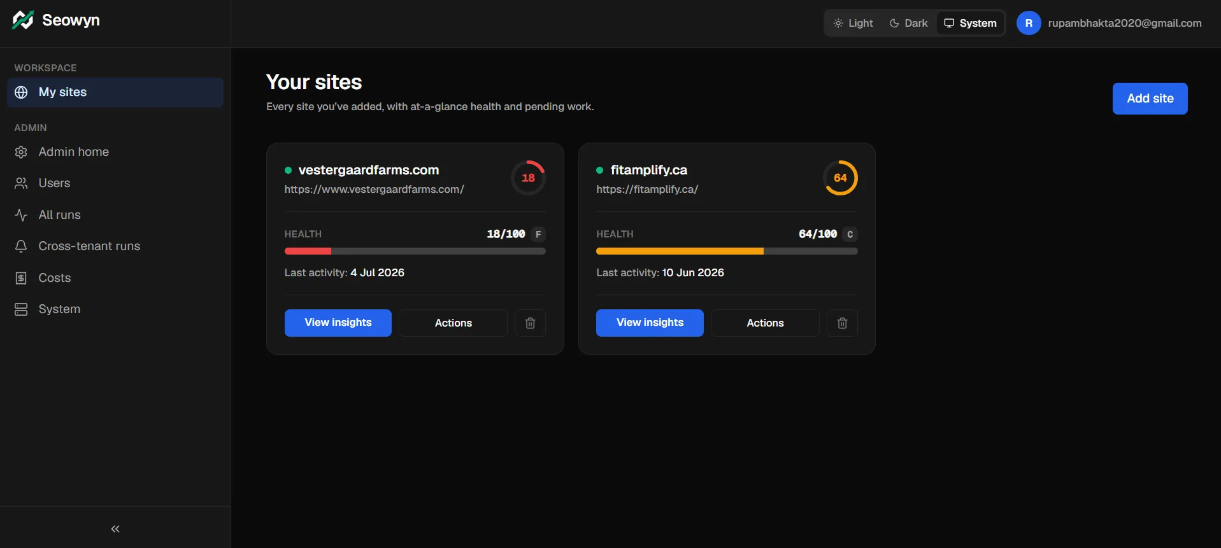
Task: Open the Users page
Action: click(115, 183)
